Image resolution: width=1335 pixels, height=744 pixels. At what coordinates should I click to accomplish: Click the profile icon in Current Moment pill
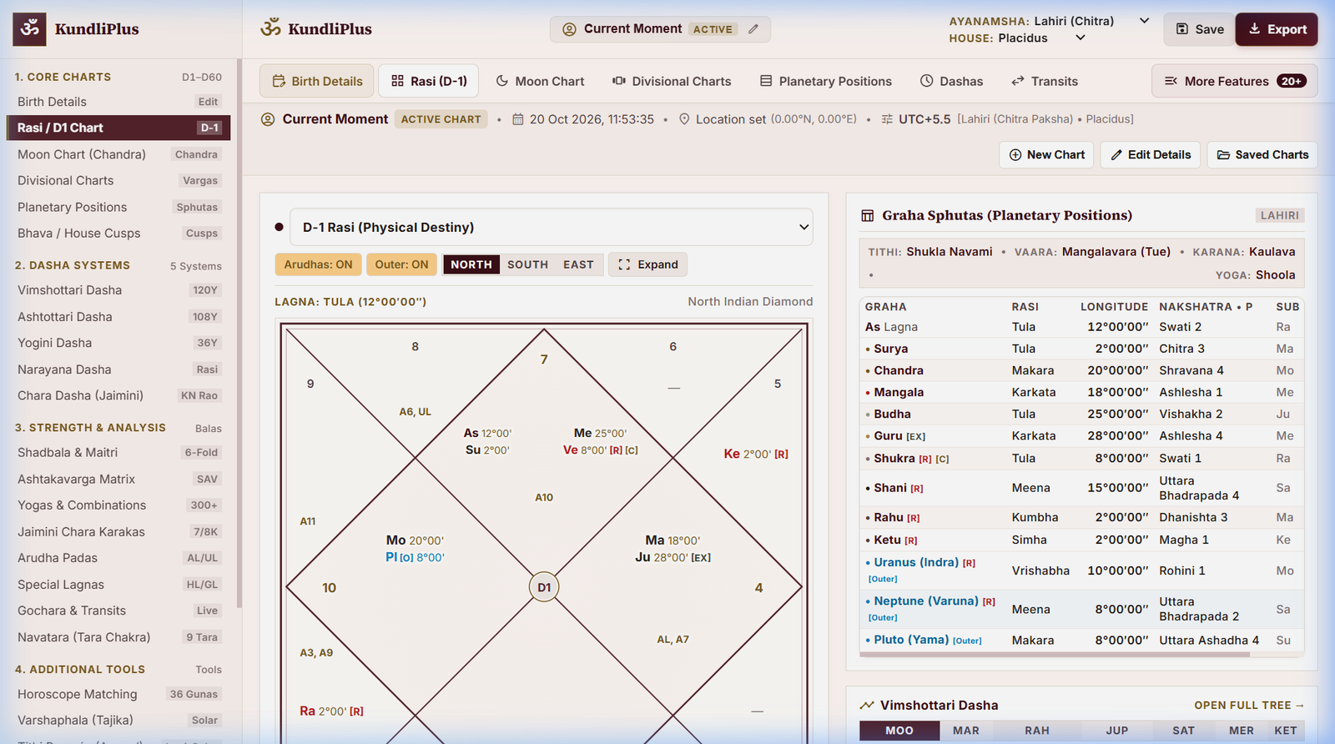(570, 29)
